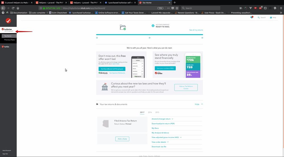
Task: Open the auto complete bookmarks folder
Action: click(x=37, y=13)
